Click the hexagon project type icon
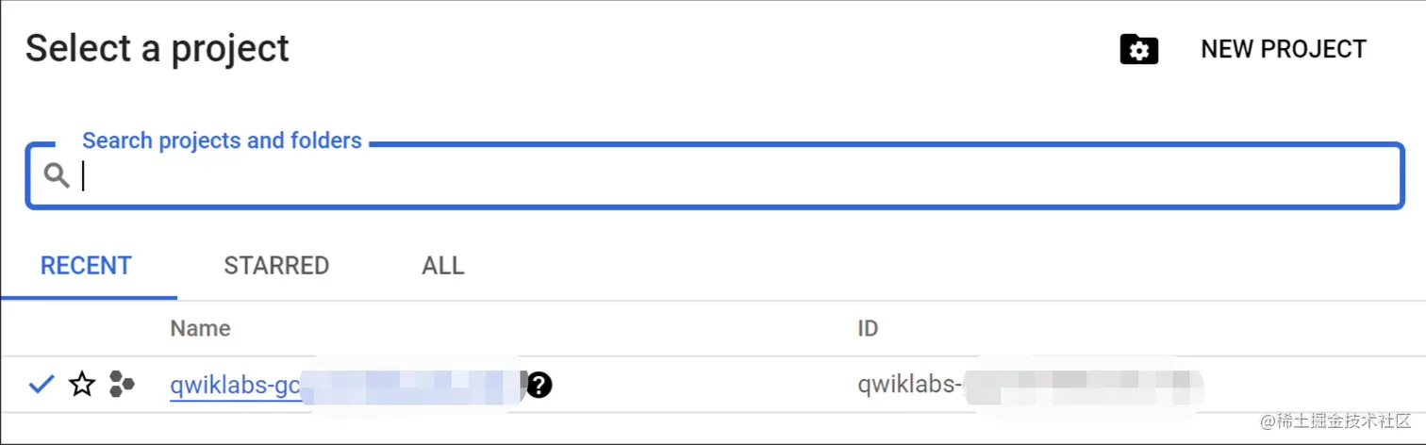 [x=122, y=384]
